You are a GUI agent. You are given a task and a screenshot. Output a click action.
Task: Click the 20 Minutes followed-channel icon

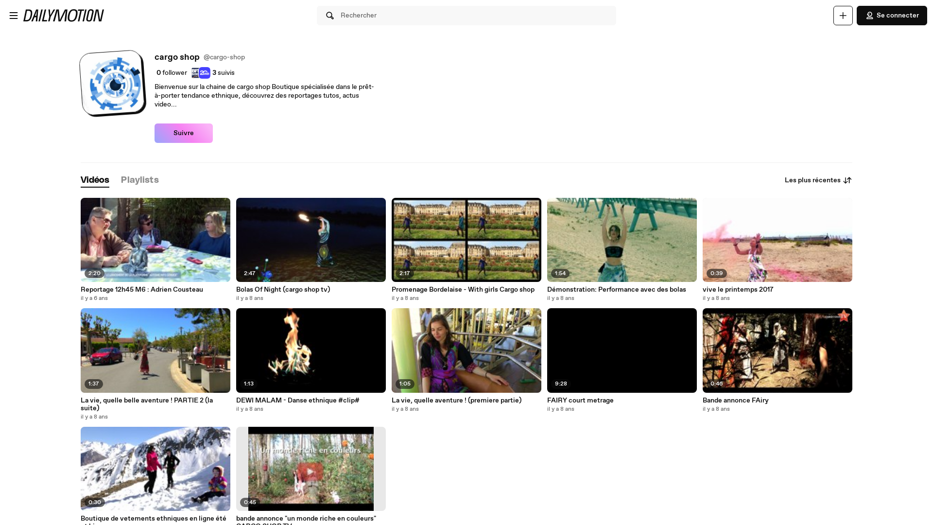(x=204, y=73)
